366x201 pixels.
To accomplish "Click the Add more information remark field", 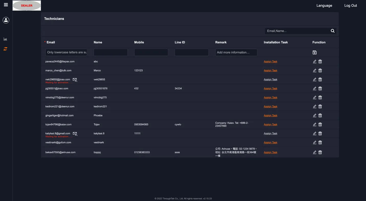I will click(236, 52).
